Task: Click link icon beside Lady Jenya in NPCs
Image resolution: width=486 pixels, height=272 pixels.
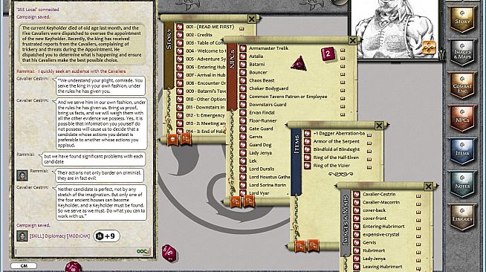Action: 243,153
